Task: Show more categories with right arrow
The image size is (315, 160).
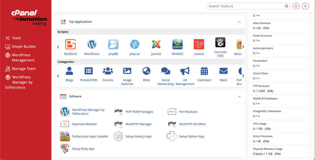Action: (243, 76)
